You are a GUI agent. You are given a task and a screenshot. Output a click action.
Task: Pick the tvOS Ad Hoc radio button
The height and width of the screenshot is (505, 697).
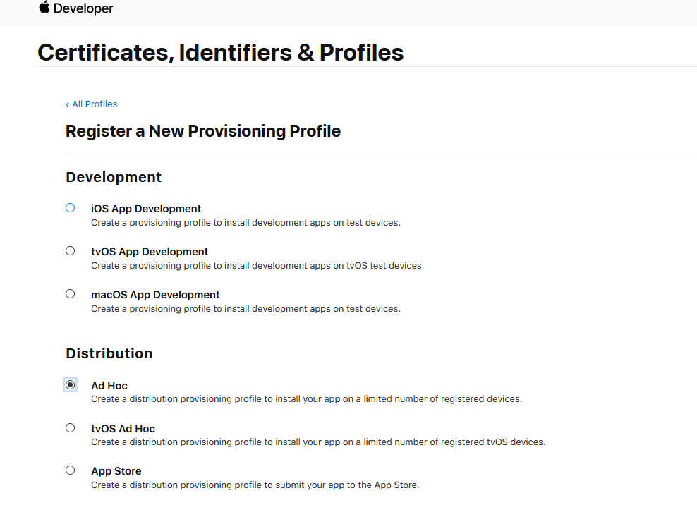coord(70,428)
